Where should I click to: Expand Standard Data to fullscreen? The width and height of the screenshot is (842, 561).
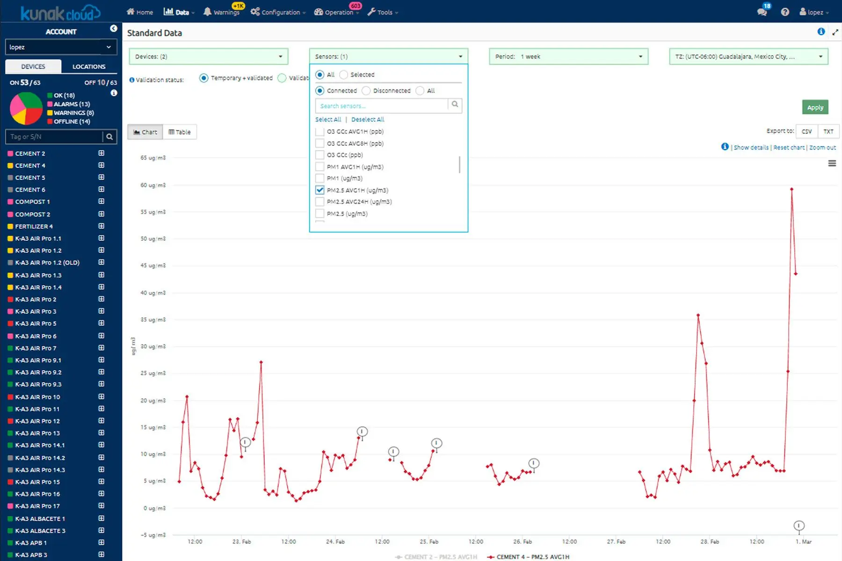click(835, 32)
